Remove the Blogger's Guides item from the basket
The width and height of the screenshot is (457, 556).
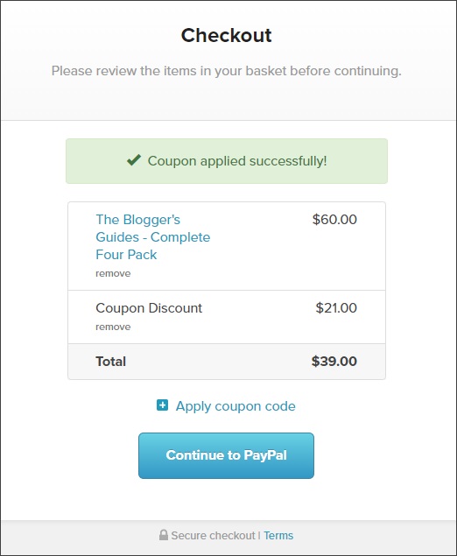(x=113, y=273)
